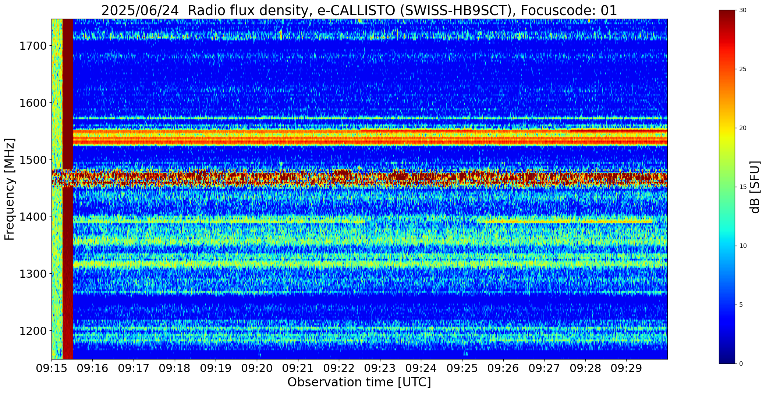
Task: Click the 1300 frequency tick label
Action: point(33,274)
